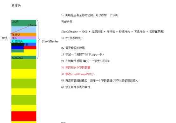176x123 pixels.
Task: Click the text "判断条件"
Action: coord(67,22)
